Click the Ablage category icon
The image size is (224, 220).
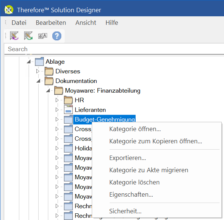click(39, 61)
